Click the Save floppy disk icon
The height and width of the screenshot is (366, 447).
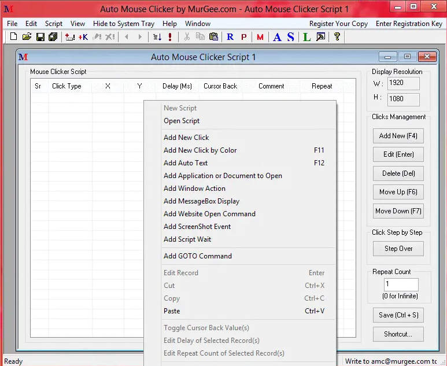tap(40, 37)
